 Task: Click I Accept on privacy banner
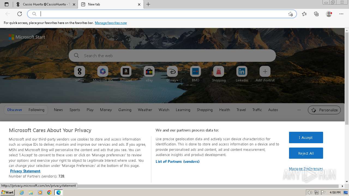pos(306,137)
